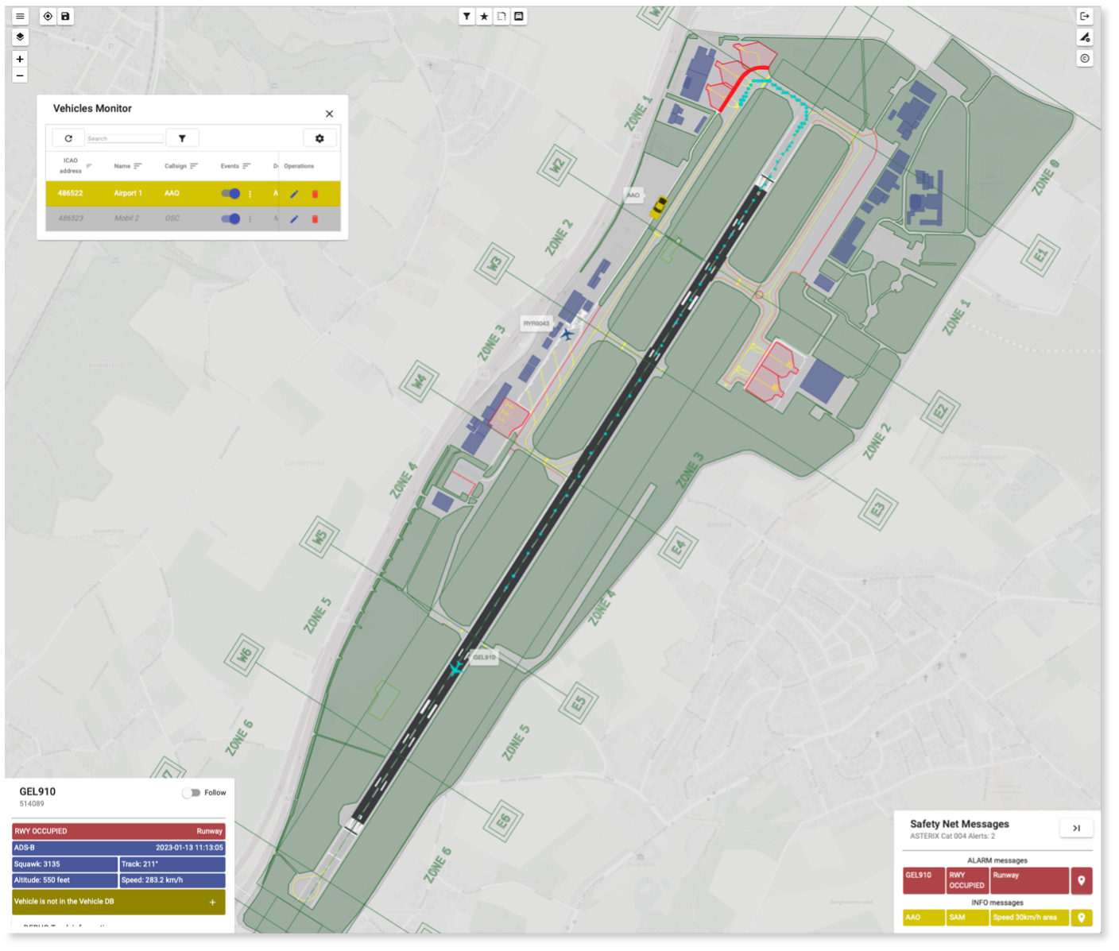Image resolution: width=1119 pixels, height=951 pixels.
Task: Click the vehicle Search field
Action: coord(124,138)
